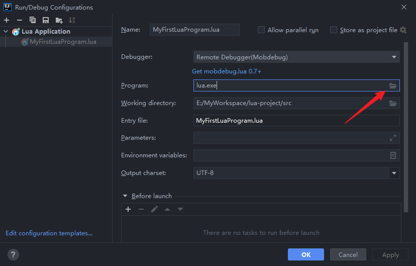The width and height of the screenshot is (416, 266).
Task: Click the Get mobdebug.lua 0.7+ link
Action: (x=227, y=71)
